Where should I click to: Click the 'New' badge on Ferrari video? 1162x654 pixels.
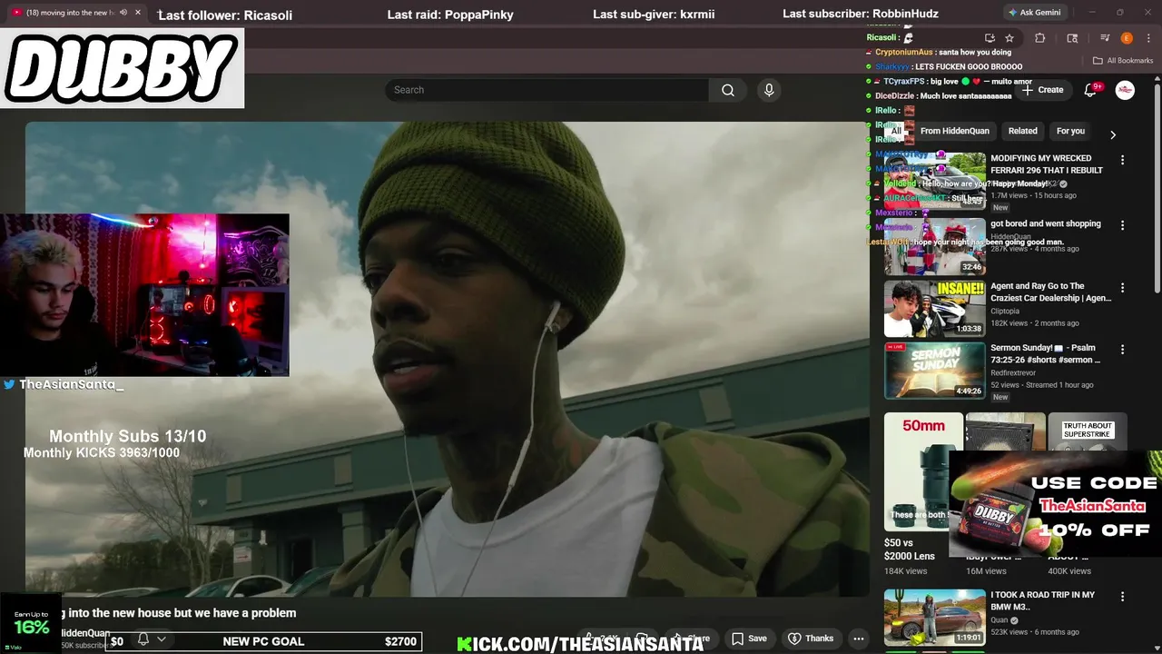(x=1000, y=207)
